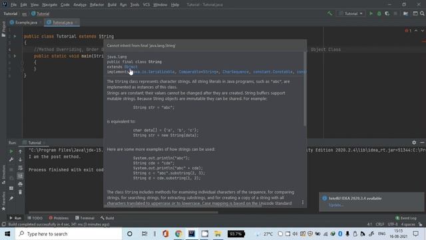The image size is (426, 240).
Task: Open the Analyze menu
Action: [80, 5]
